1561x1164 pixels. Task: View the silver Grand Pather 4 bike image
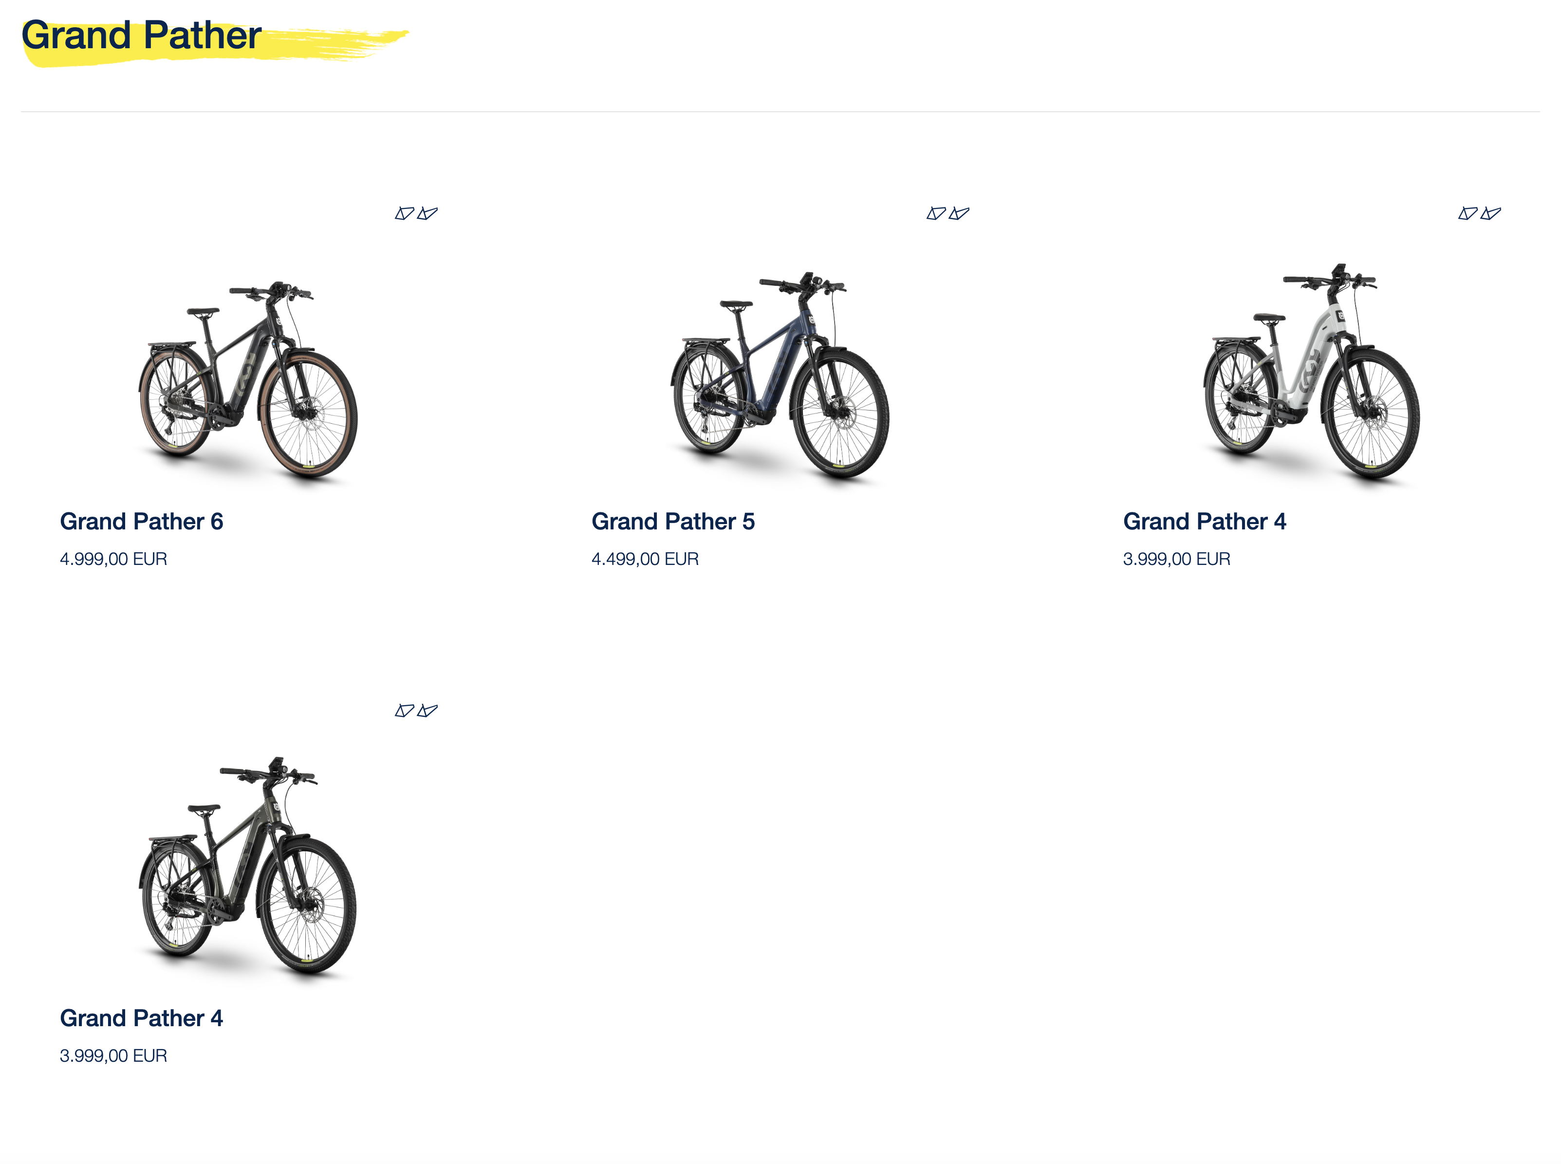tap(1312, 374)
